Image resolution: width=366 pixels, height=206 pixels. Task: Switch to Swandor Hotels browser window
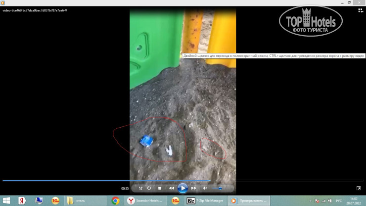coord(145,201)
